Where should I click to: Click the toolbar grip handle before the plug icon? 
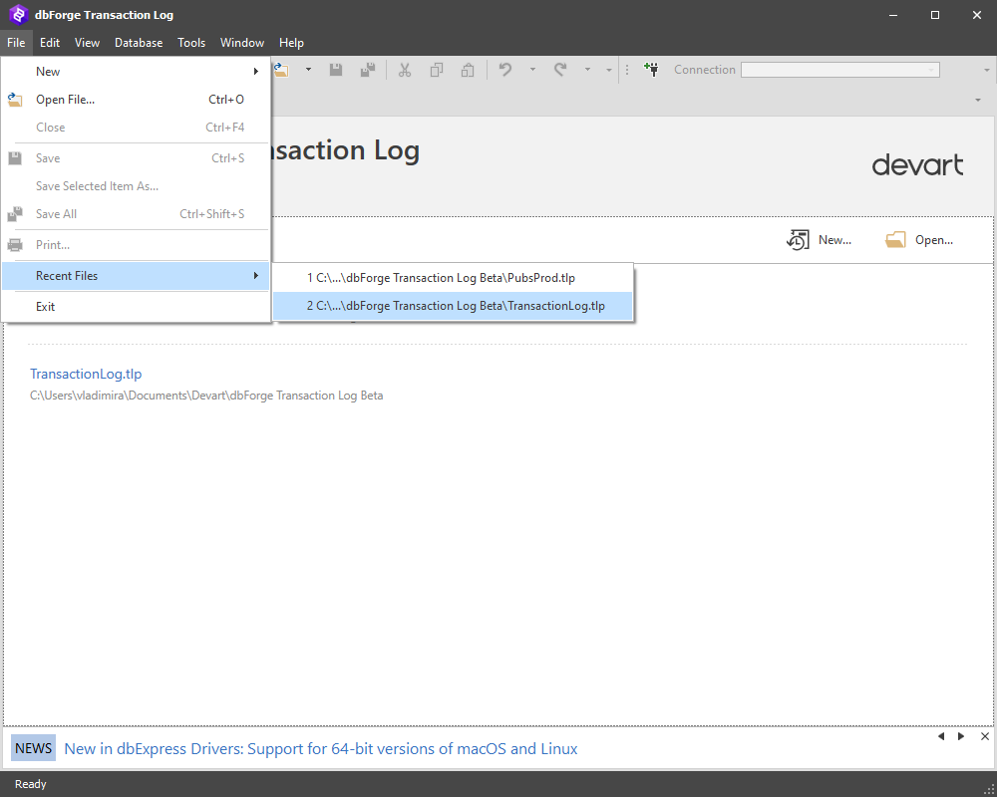627,70
